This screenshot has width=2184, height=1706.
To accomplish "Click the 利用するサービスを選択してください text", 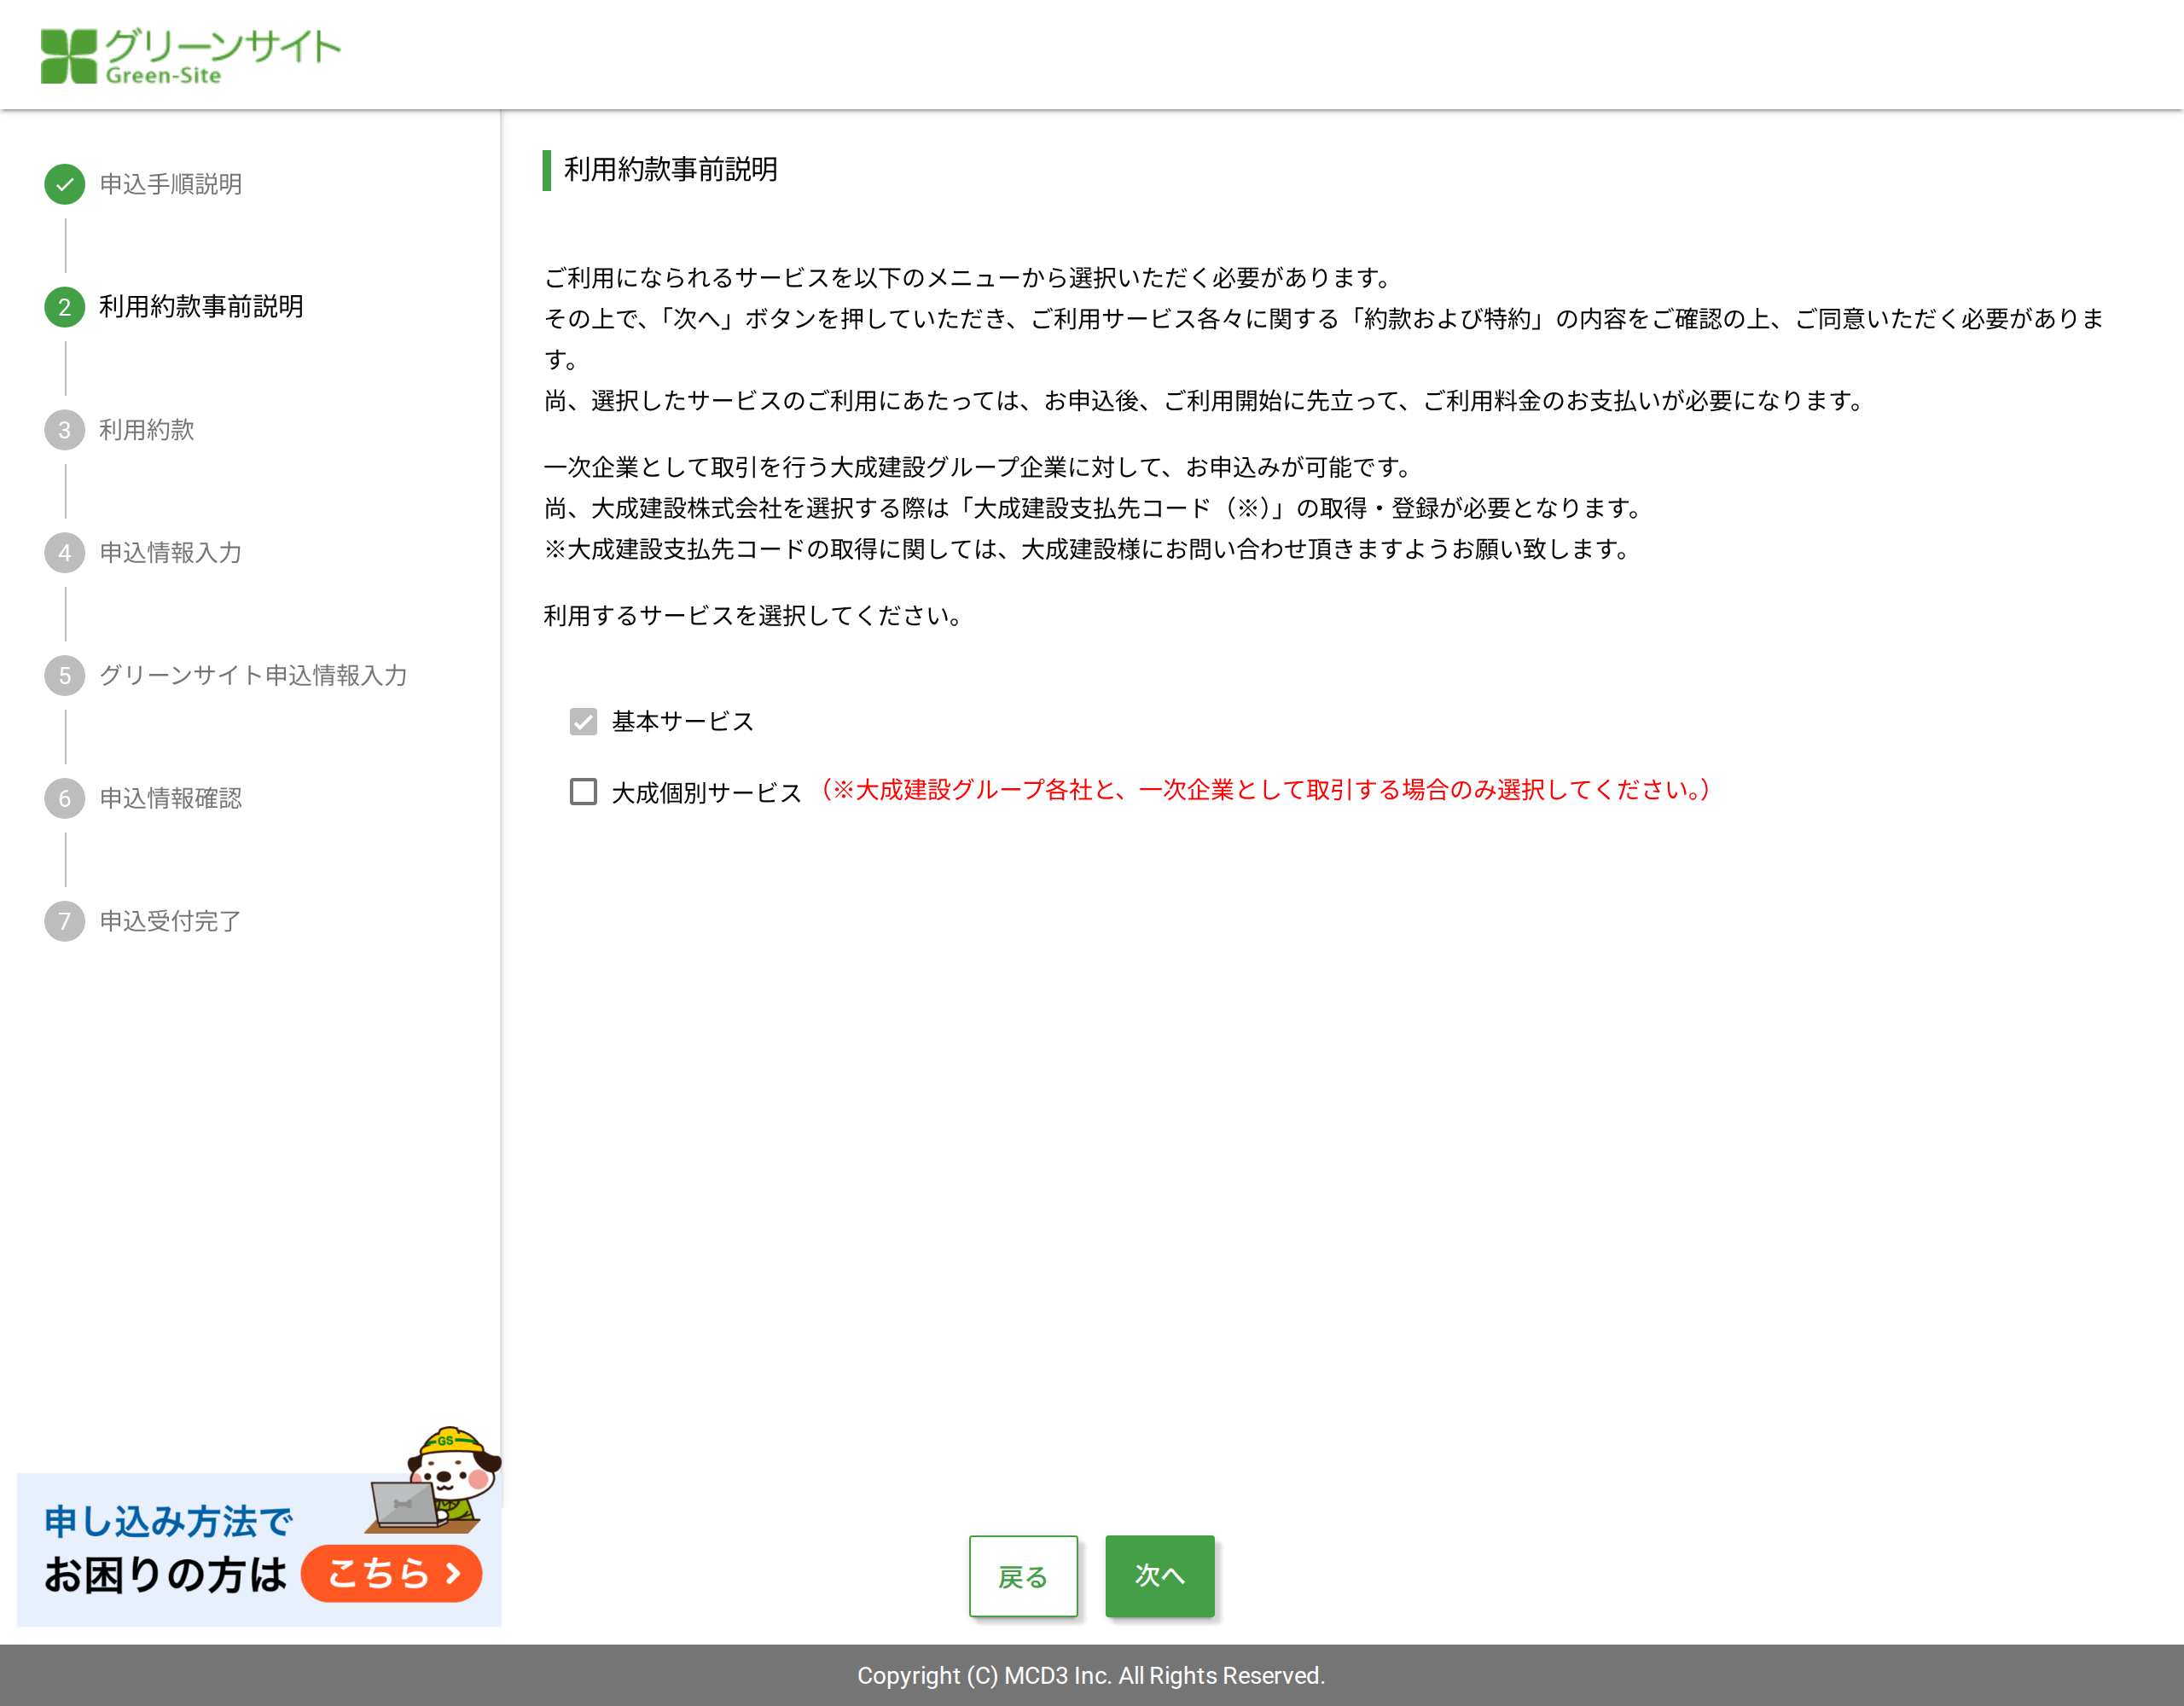I will point(753,616).
